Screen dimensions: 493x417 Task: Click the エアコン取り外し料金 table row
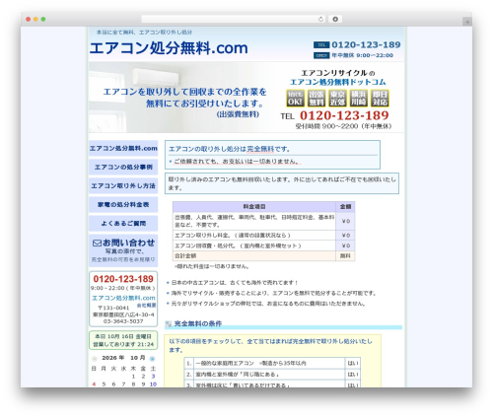263,236
